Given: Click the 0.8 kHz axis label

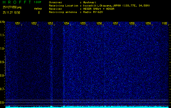Looking at the screenshot, I should [2, 76].
